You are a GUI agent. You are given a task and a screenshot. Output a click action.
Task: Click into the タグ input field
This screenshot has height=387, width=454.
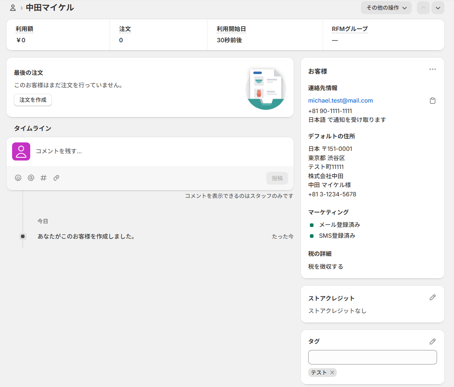pyautogui.click(x=372, y=357)
